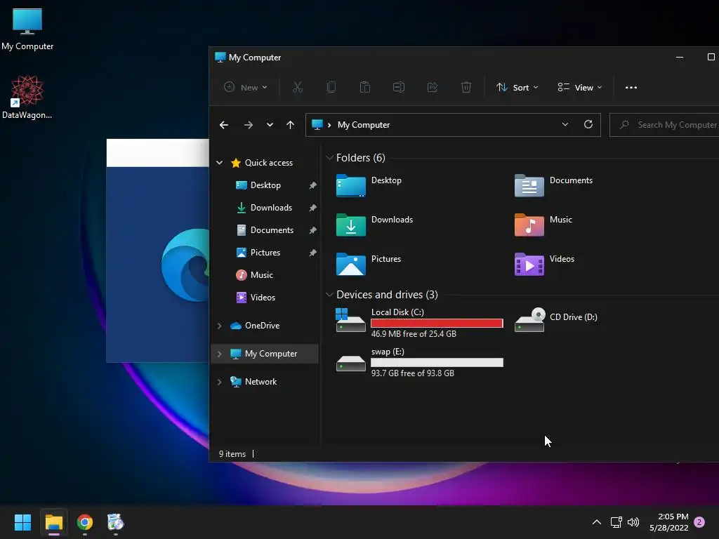Select the Local Disk (C:) drive icon
Viewport: 719px width, 539px height.
351,320
